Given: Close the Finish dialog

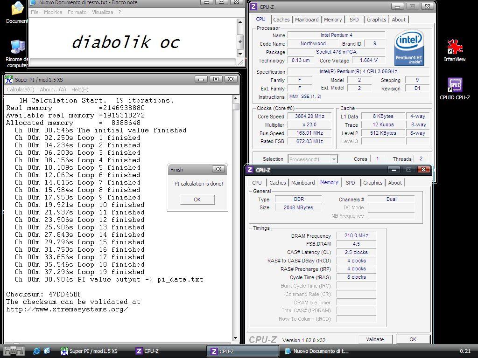Looking at the screenshot, I should click(218, 169).
